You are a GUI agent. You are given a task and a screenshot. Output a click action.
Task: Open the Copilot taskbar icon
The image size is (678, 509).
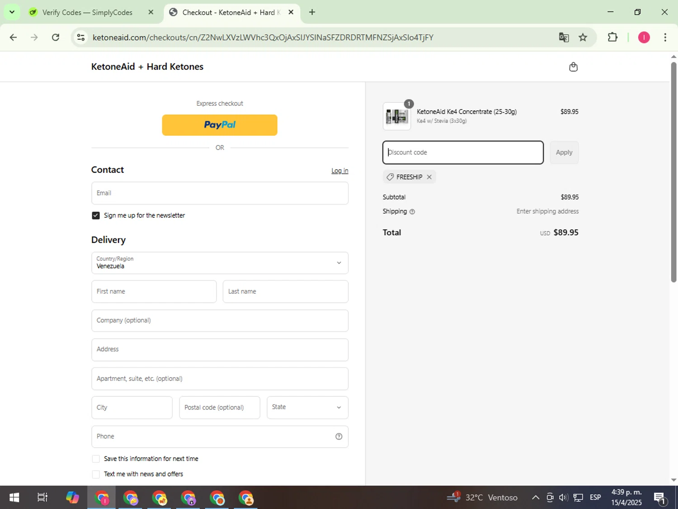coord(72,498)
